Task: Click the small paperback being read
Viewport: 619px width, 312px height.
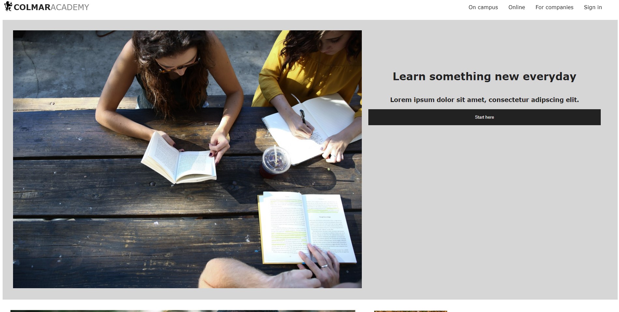Action: tap(179, 159)
